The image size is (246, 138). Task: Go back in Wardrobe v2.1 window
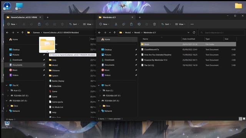coord(99,33)
